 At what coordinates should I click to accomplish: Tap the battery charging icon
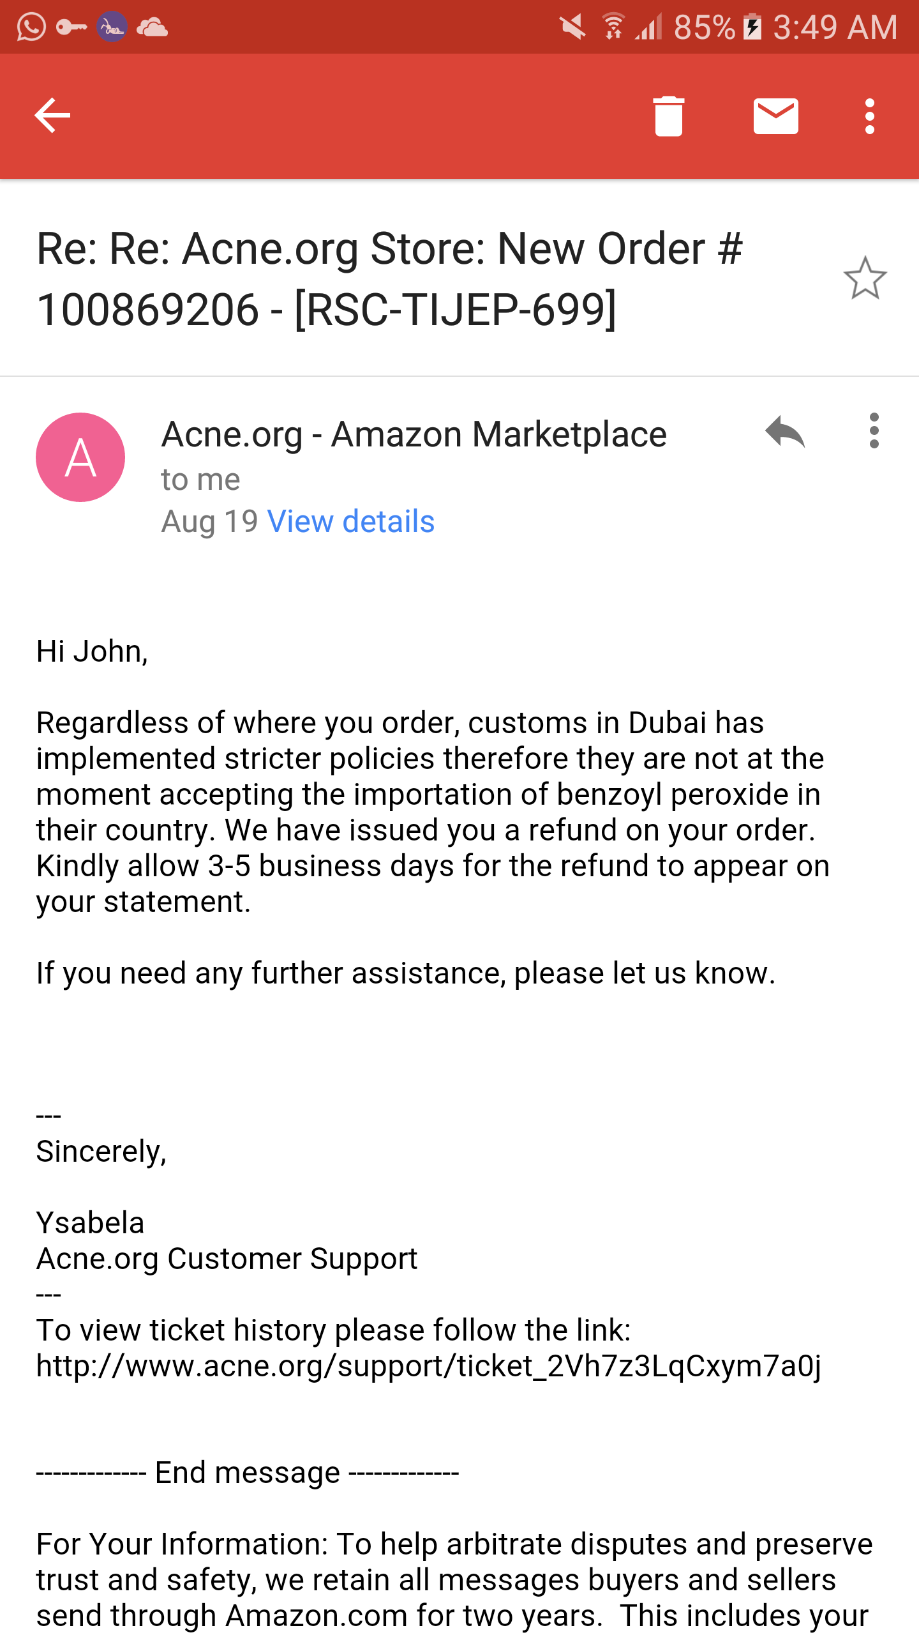point(752,27)
